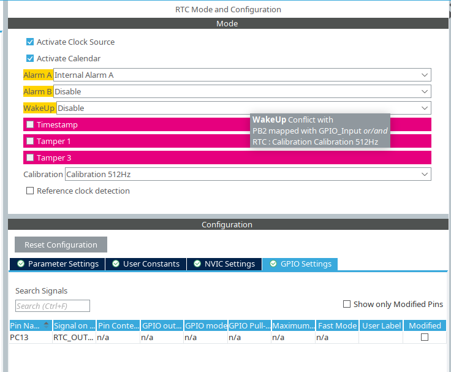This screenshot has width=451, height=372.
Task: Click the Signal on Pin column header
Action: point(74,325)
